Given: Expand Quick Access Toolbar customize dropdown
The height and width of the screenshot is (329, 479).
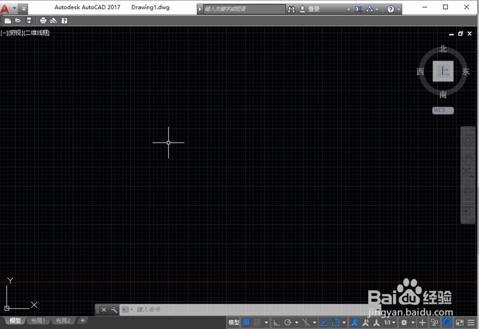Looking at the screenshot, I should tap(23, 9).
